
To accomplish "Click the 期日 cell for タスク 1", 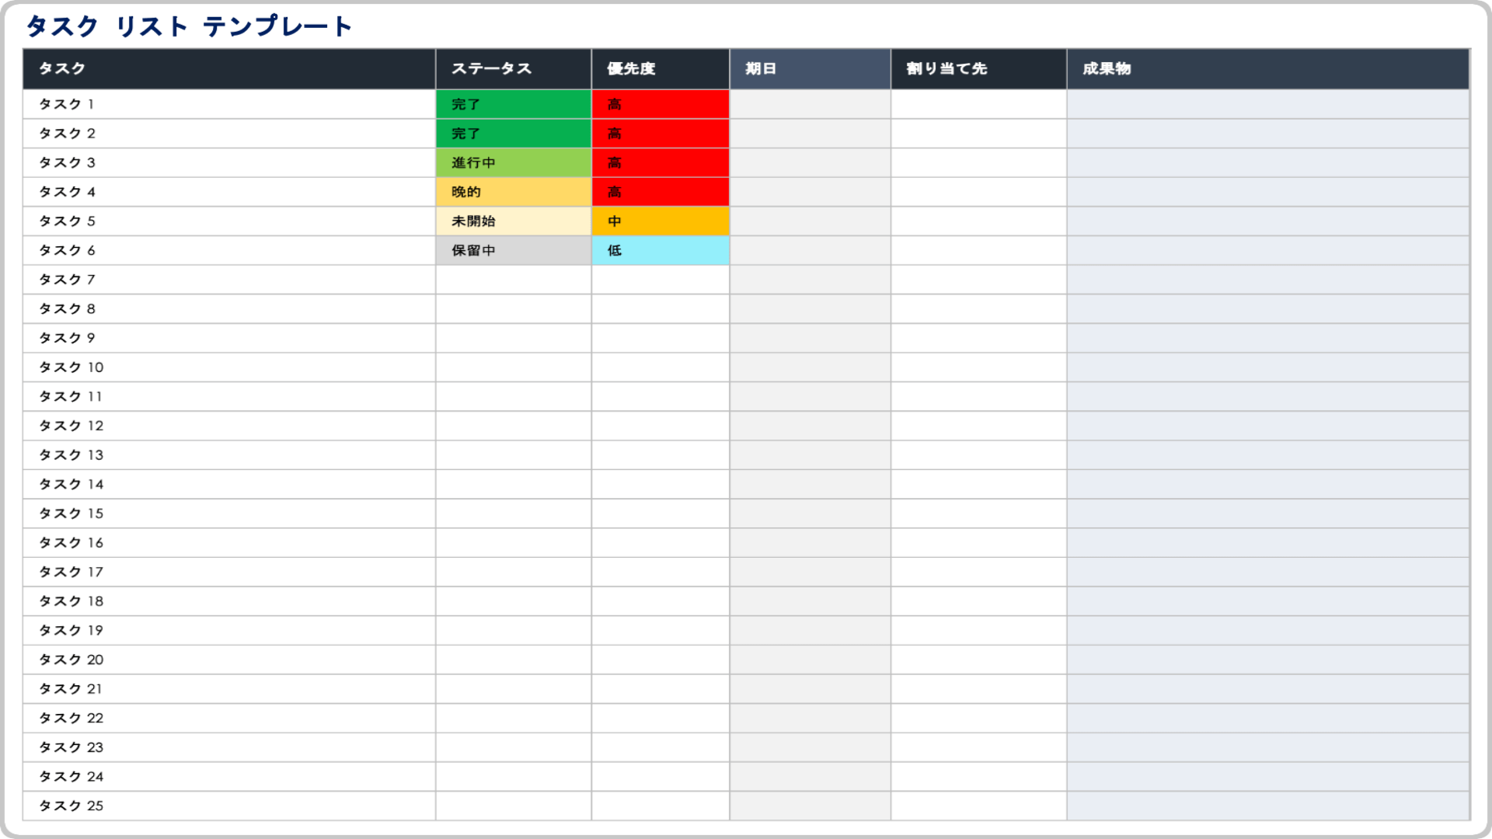I will click(810, 104).
